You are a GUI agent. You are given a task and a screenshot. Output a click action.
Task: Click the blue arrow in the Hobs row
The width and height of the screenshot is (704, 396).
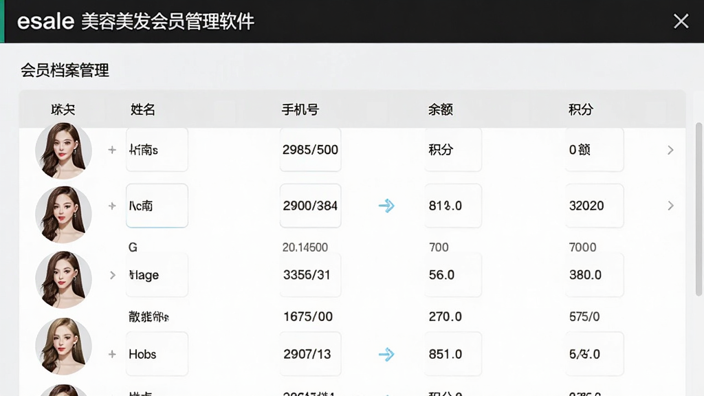tap(386, 354)
